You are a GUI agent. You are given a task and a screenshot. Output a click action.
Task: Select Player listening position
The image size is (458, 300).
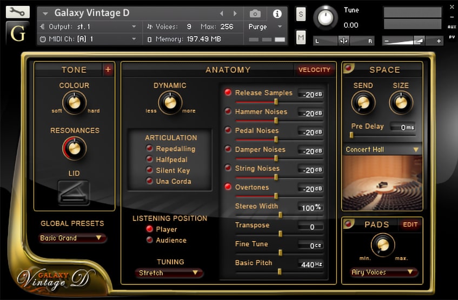point(149,229)
